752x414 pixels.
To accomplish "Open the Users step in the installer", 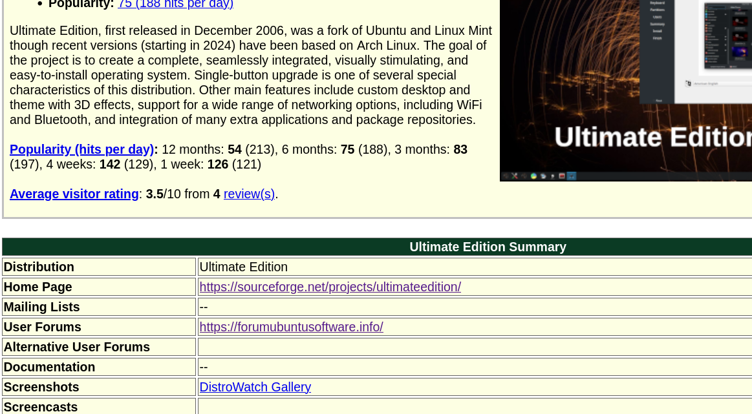I will coord(657,17).
